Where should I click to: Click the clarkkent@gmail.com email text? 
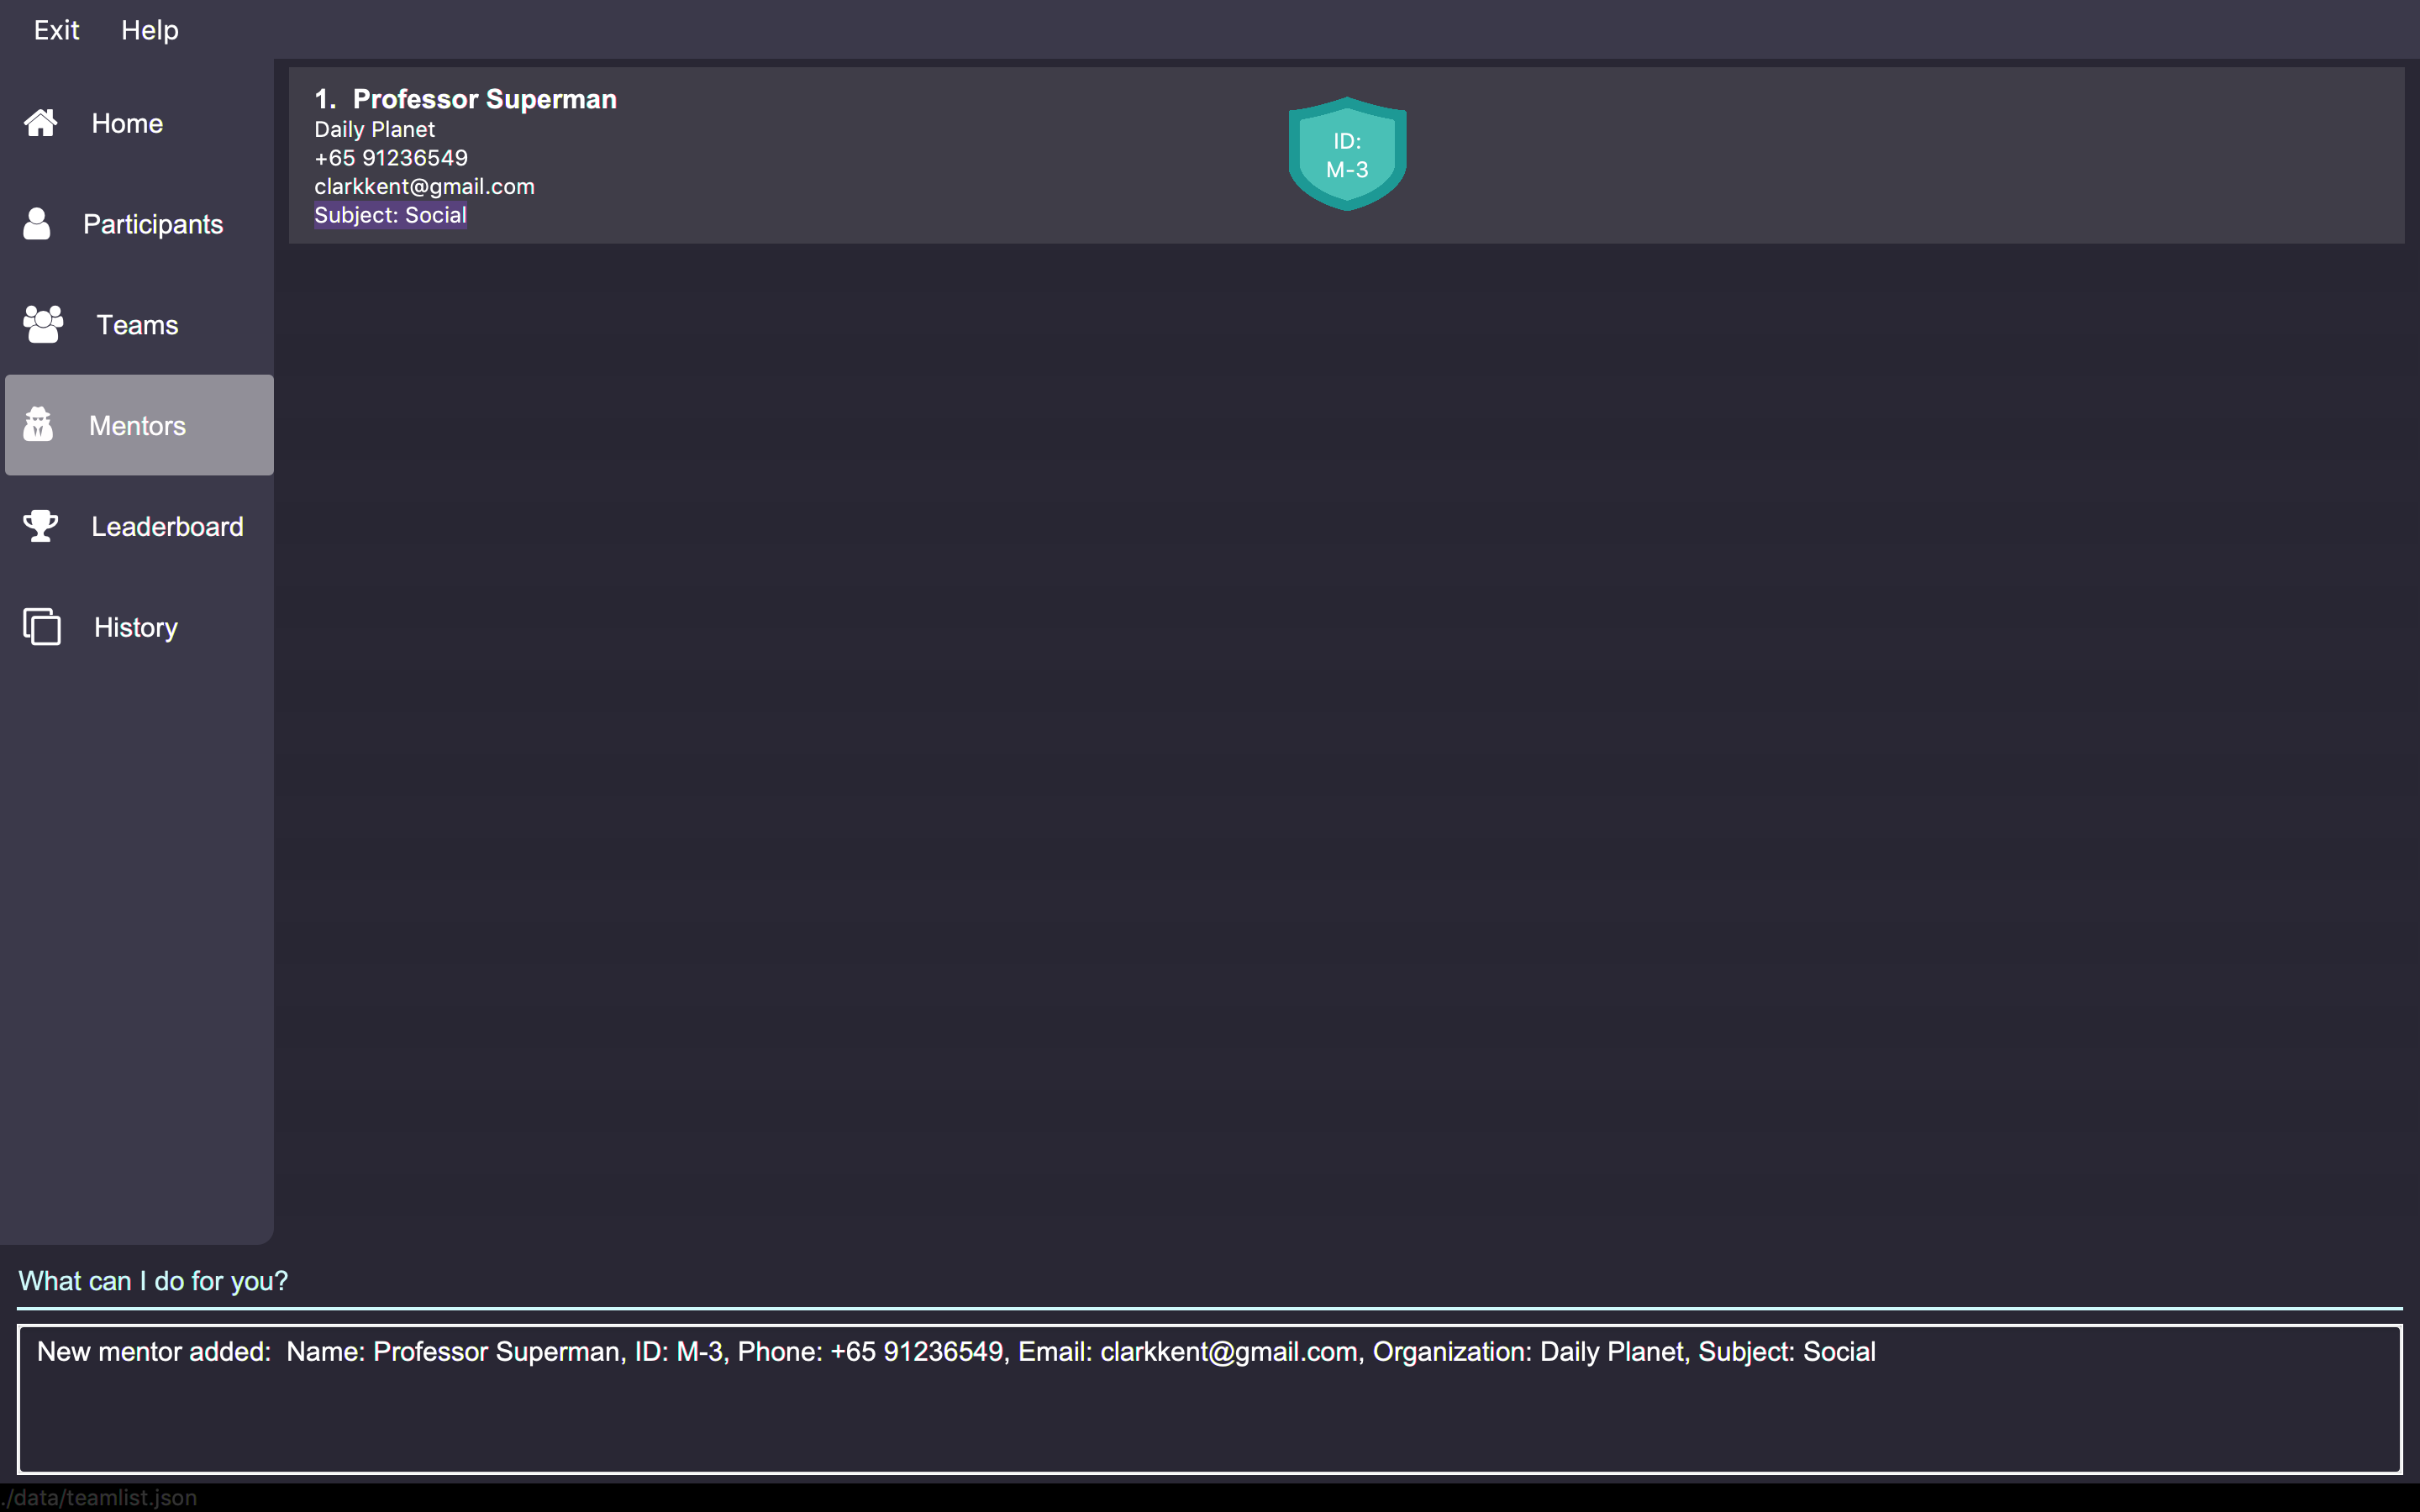click(424, 187)
